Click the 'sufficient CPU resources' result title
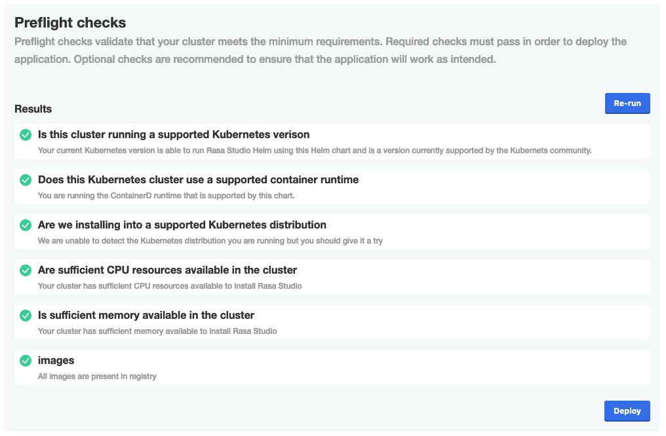The image size is (666, 436). pos(167,270)
